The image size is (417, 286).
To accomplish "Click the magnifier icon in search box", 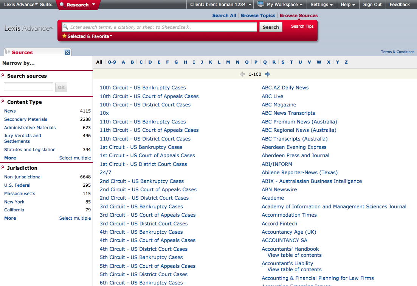I will point(65,27).
